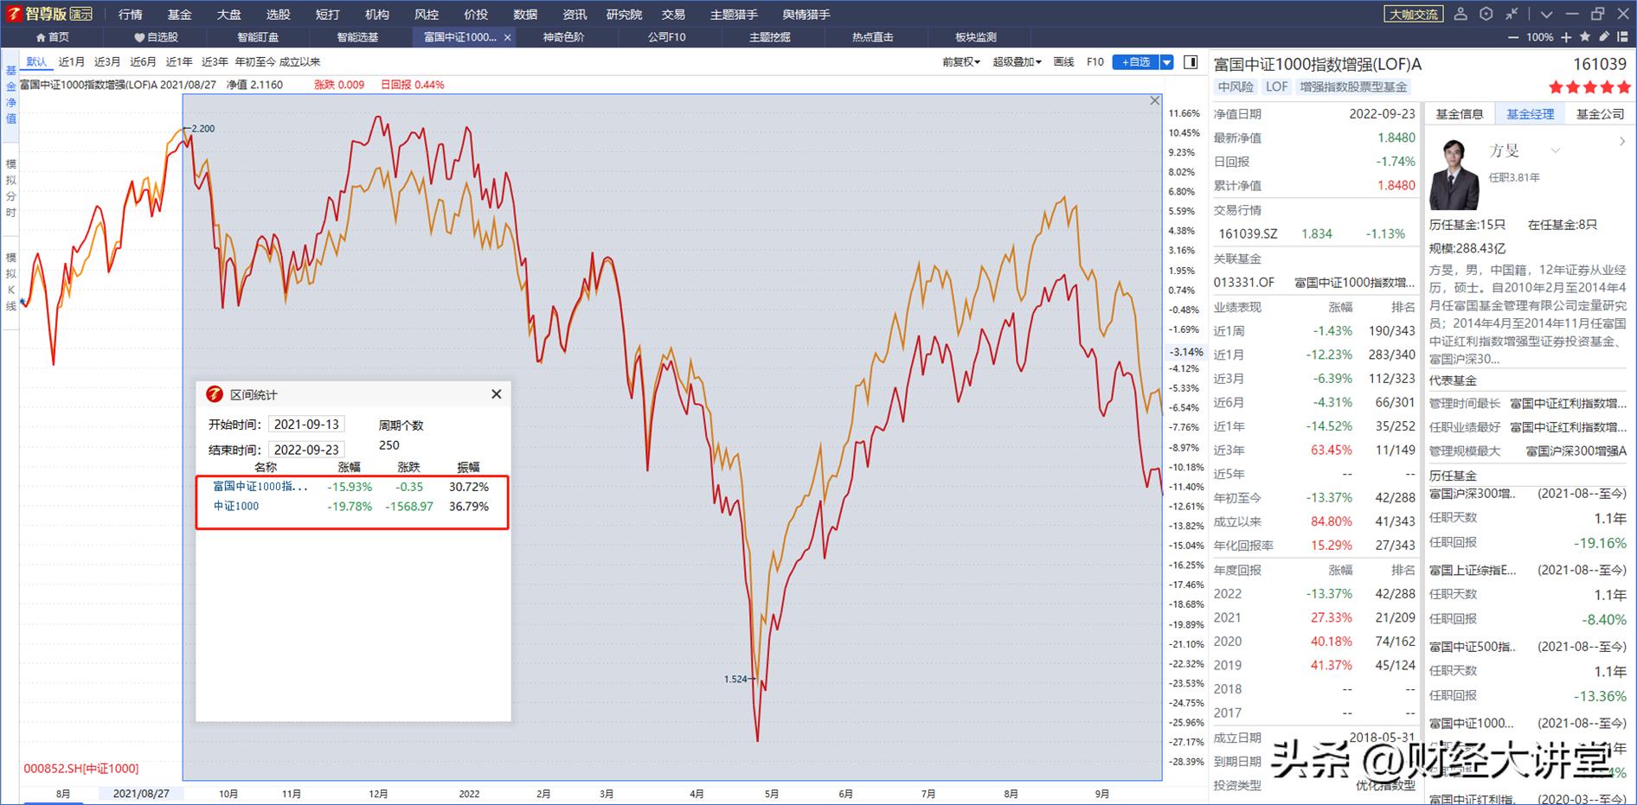Viewport: 1637px width, 805px height.
Task: Select the 默认 time range
Action: (x=36, y=61)
